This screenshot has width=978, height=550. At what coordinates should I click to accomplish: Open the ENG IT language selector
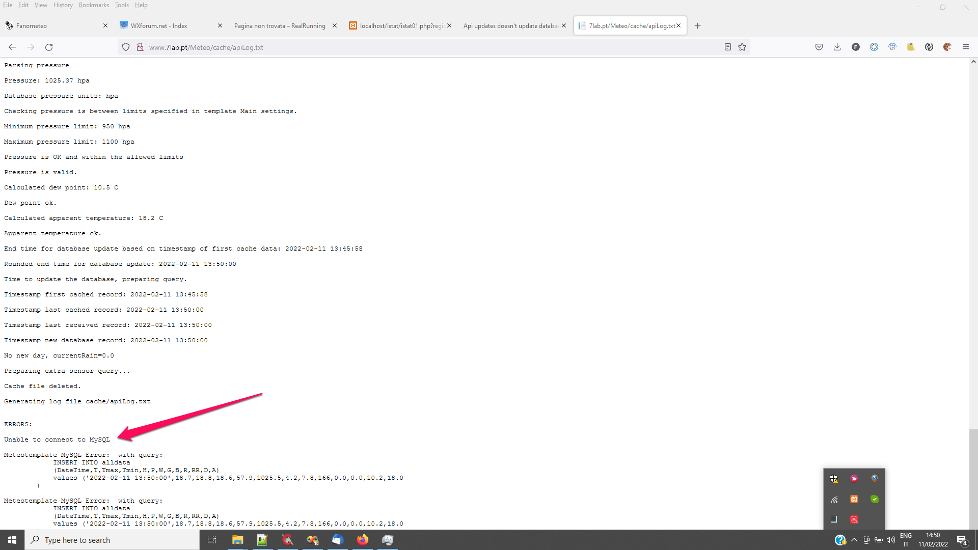point(906,540)
